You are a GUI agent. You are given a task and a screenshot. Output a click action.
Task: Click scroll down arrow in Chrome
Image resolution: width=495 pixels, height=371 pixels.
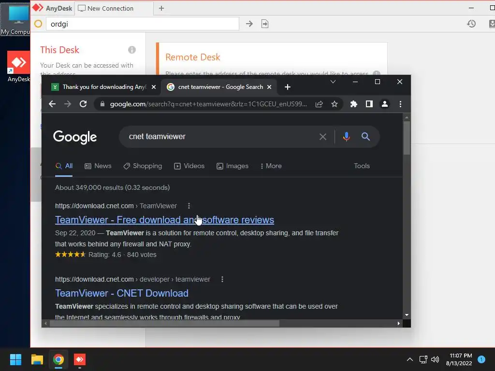407,315
